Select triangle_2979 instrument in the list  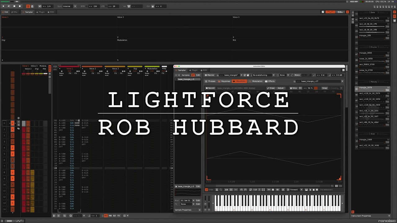[x=372, y=89]
